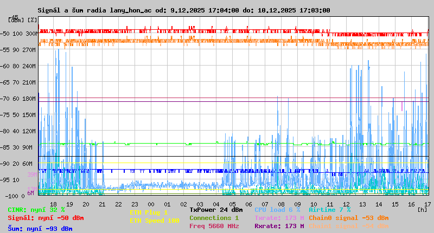Click the '-65 70 210M' y-axis label

click(x=18, y=82)
